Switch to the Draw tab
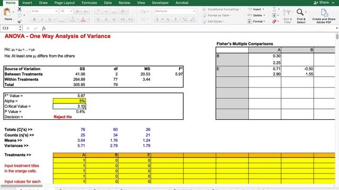This screenshot has height=190, width=339. click(x=43, y=3)
